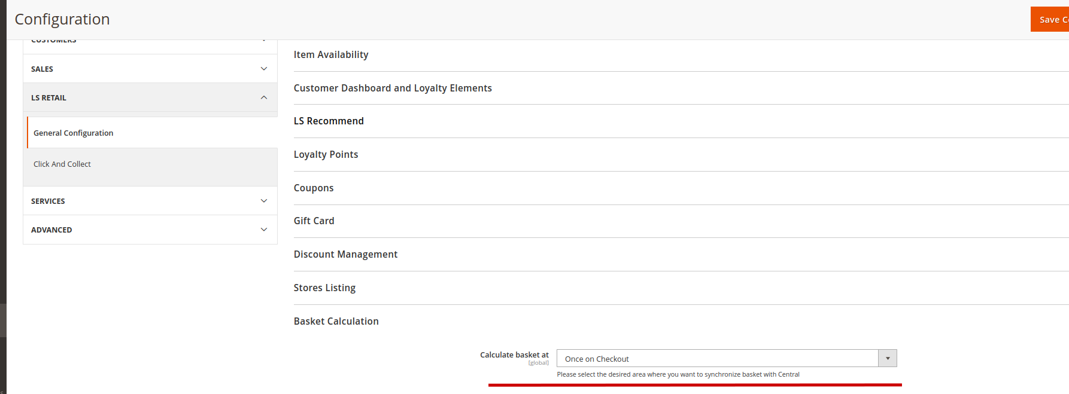Collapse the Basket Calculation section

[336, 322]
